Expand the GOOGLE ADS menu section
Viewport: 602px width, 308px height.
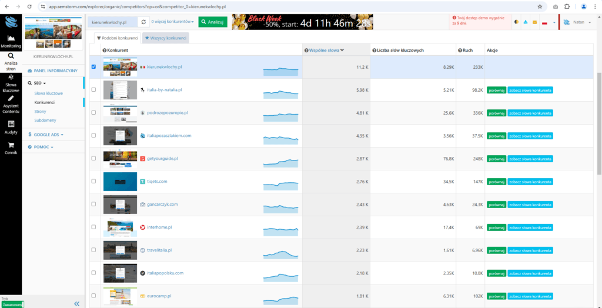click(x=46, y=135)
